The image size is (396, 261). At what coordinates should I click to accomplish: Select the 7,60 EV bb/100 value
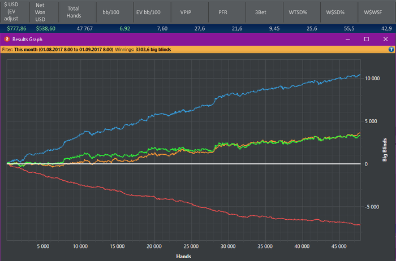162,28
